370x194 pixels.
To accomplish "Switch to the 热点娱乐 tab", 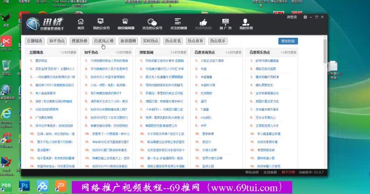I will pos(218,41).
